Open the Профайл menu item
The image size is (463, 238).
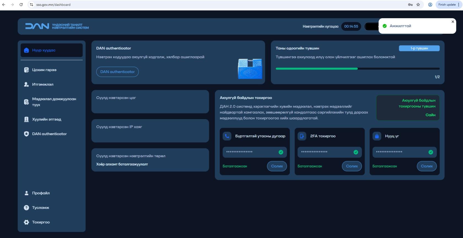[x=52, y=193]
